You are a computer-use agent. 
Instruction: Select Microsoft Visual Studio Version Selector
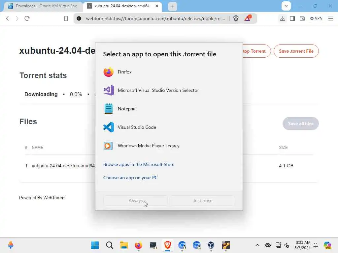(169, 90)
